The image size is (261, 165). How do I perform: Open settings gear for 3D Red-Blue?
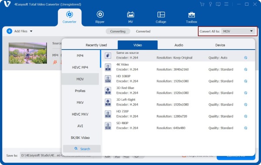tap(245, 93)
